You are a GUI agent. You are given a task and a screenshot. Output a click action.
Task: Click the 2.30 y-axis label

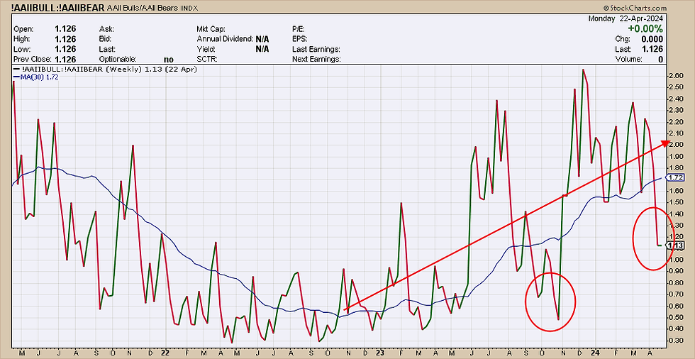tap(676, 110)
